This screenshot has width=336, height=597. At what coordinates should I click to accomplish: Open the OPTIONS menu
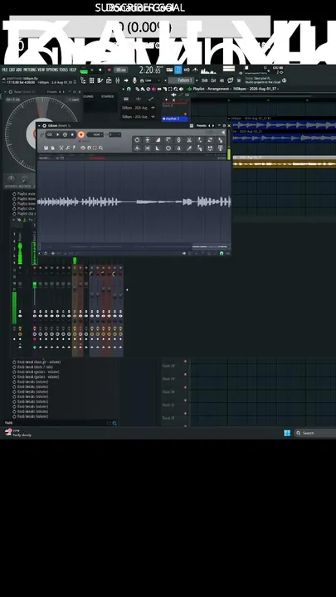51,70
